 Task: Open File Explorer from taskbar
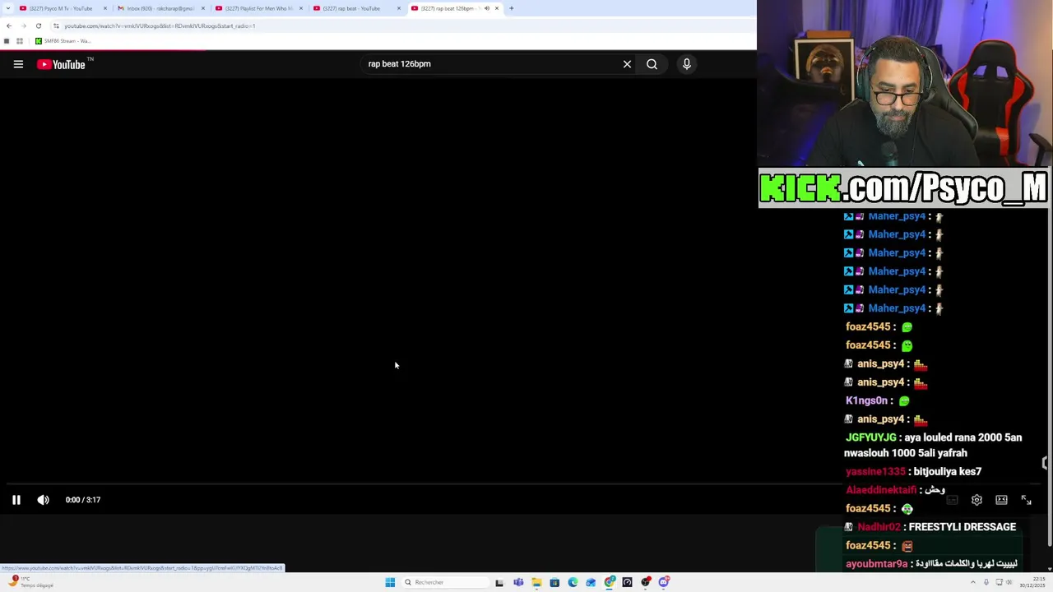536,582
